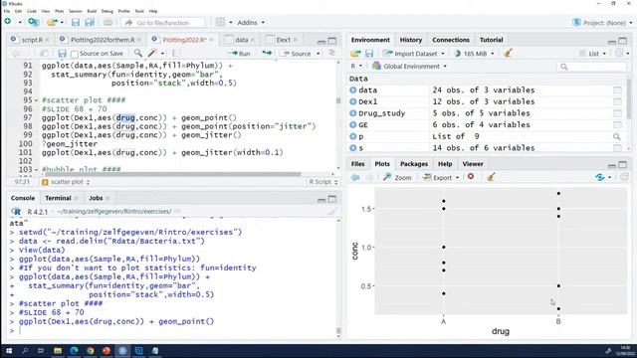Image resolution: width=637 pixels, height=358 pixels.
Task: Select the Jobs tab
Action: pos(96,198)
